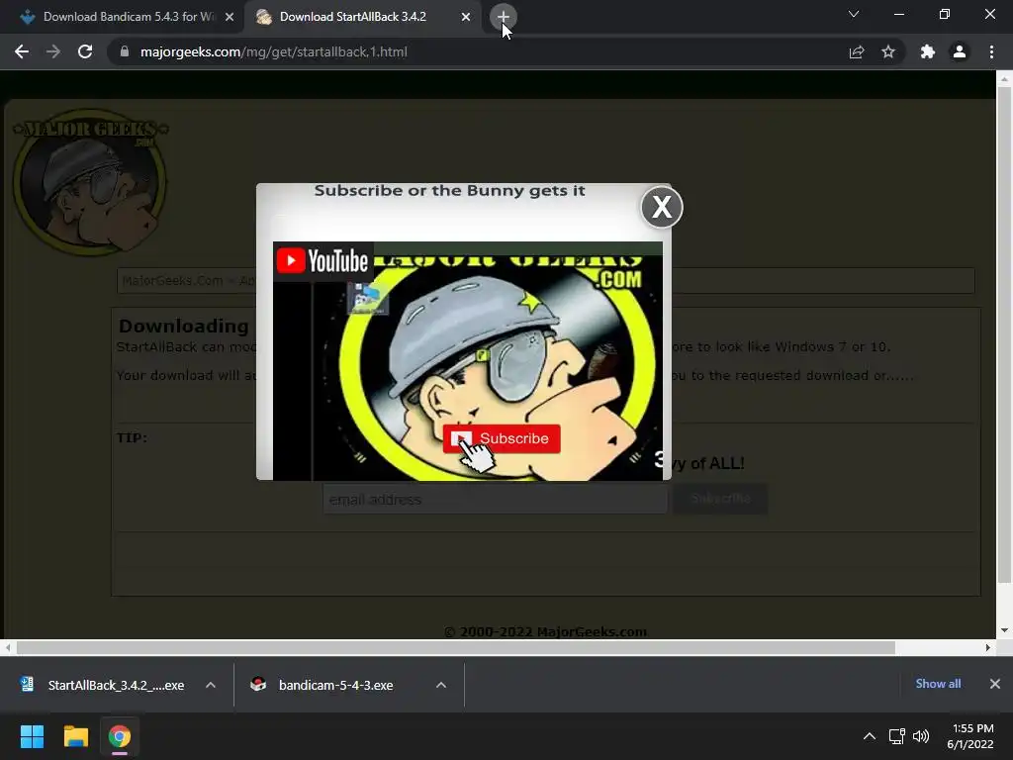Click the YouTube logo in popup
This screenshot has height=760, width=1013.
coord(322,261)
